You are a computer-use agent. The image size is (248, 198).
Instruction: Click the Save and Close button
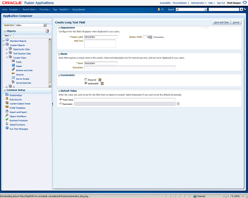click(x=221, y=22)
